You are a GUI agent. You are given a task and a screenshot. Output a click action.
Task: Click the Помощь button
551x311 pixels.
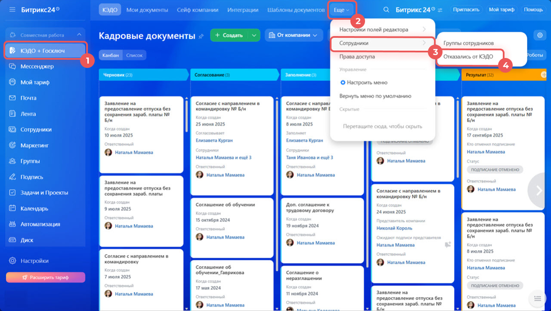tap(533, 9)
